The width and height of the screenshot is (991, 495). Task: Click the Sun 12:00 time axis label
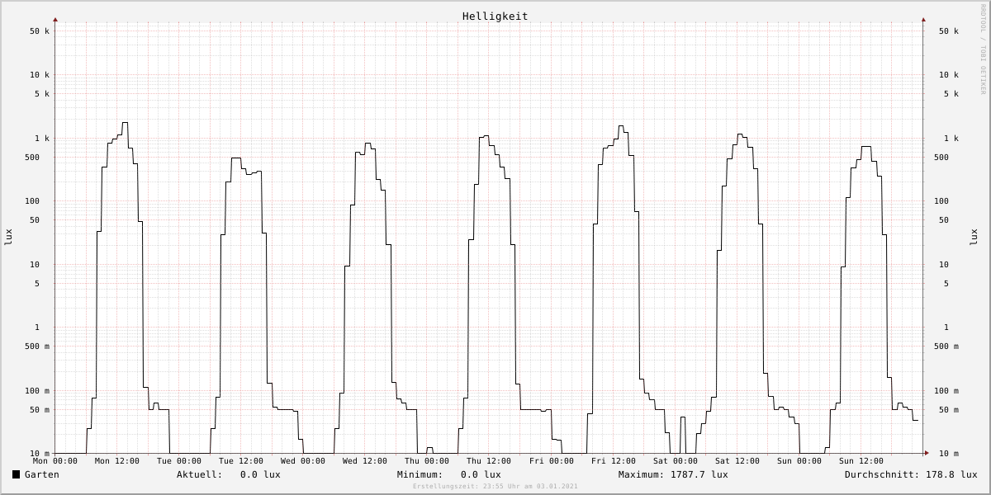coord(861,461)
